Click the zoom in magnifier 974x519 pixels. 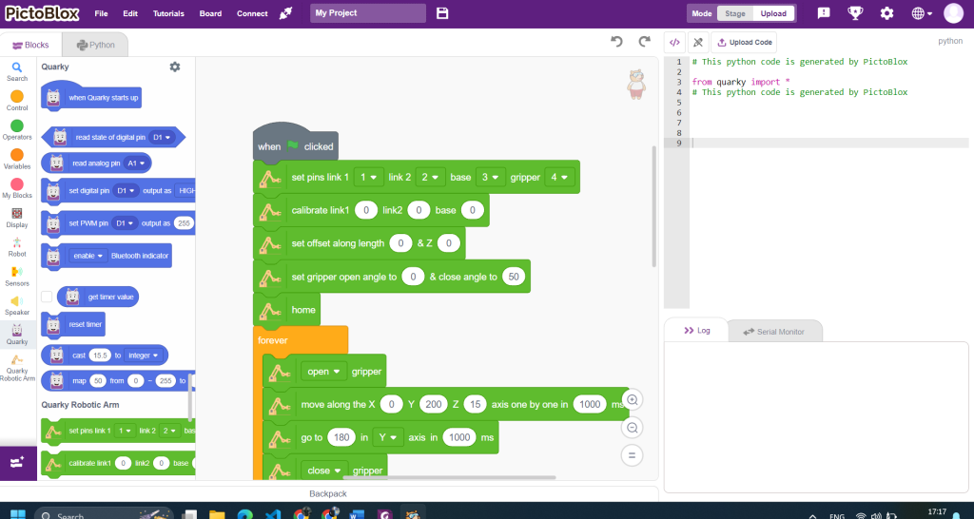click(632, 400)
